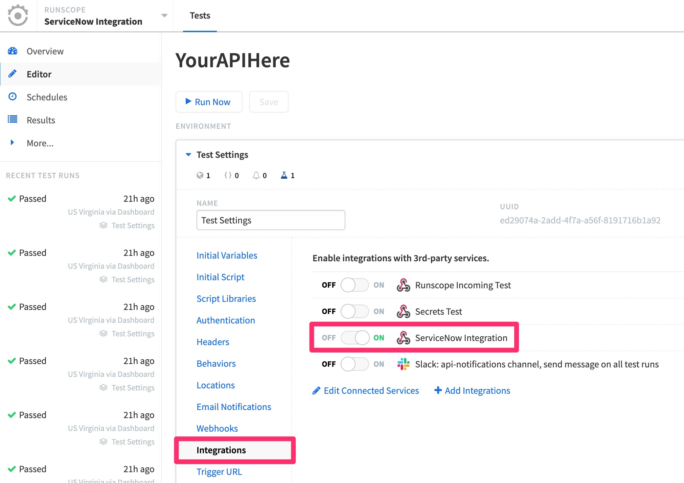Click the Run Now button

[x=209, y=102]
